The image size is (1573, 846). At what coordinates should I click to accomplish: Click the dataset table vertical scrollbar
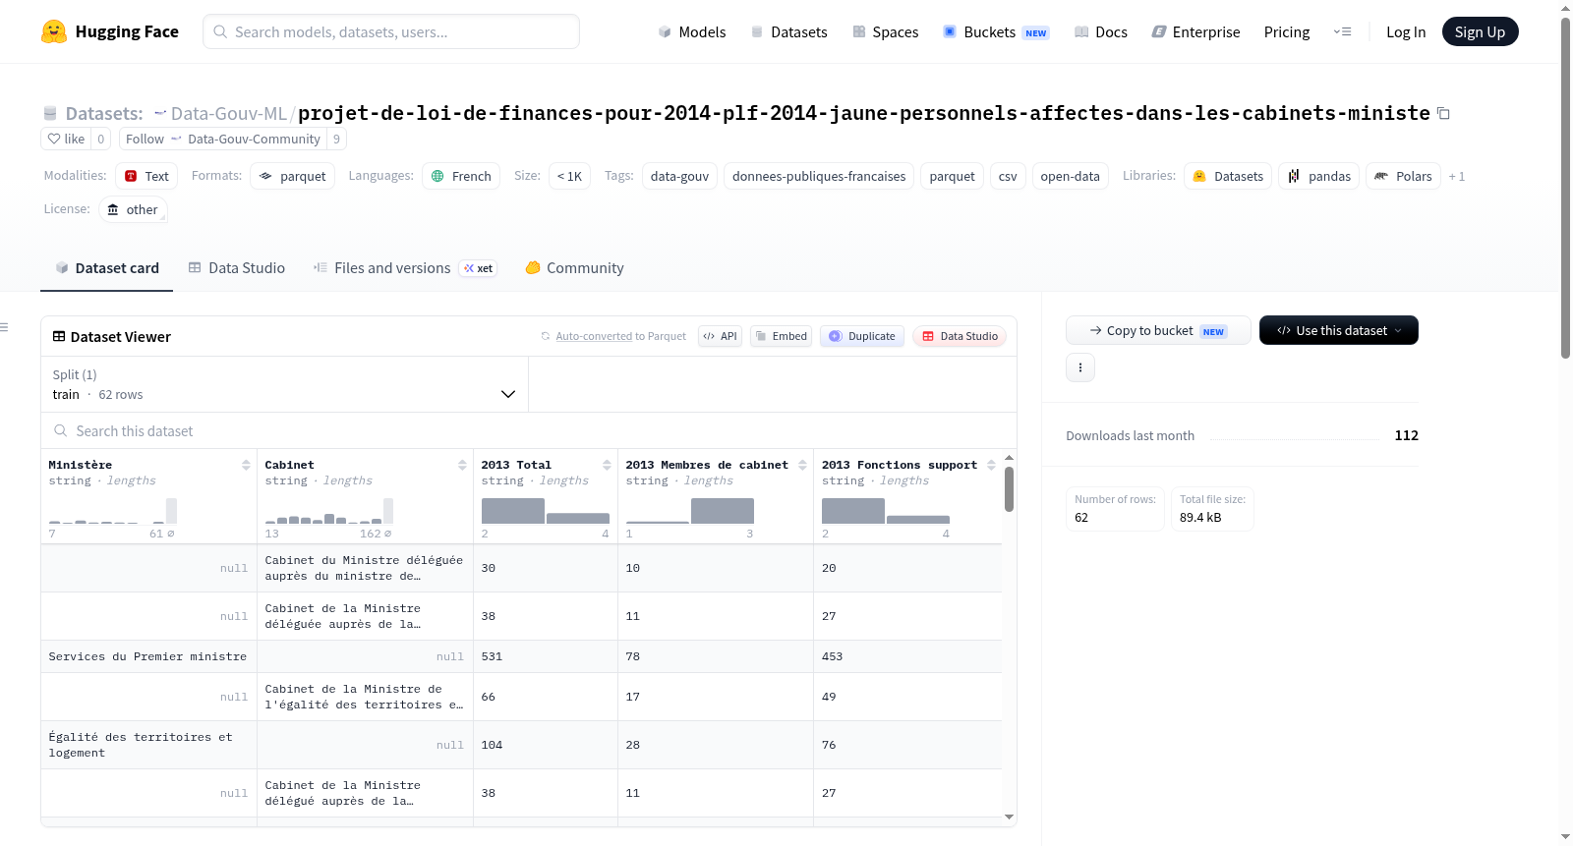tap(1009, 489)
